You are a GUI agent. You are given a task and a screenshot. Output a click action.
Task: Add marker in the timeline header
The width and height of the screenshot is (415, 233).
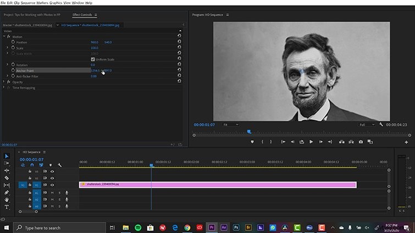[51, 165]
